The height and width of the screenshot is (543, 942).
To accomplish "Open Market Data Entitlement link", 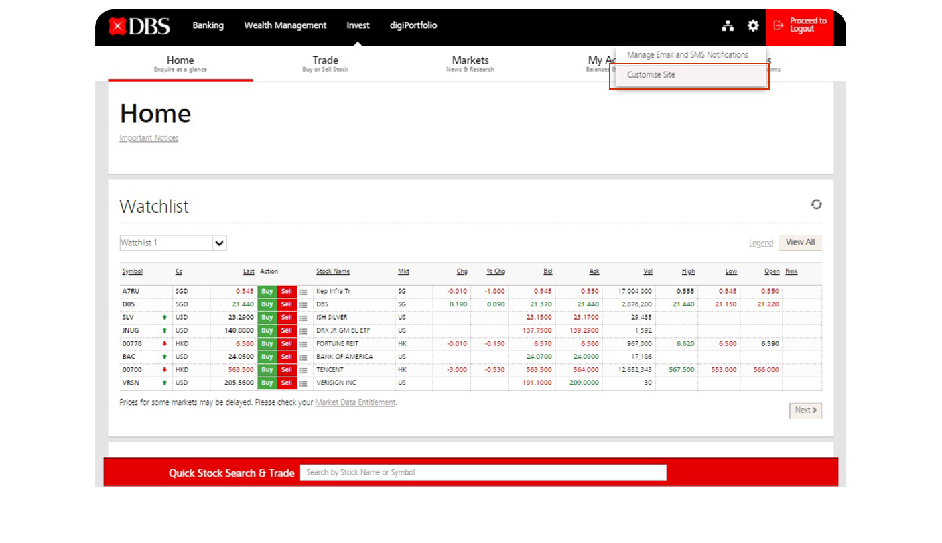I will 355,402.
